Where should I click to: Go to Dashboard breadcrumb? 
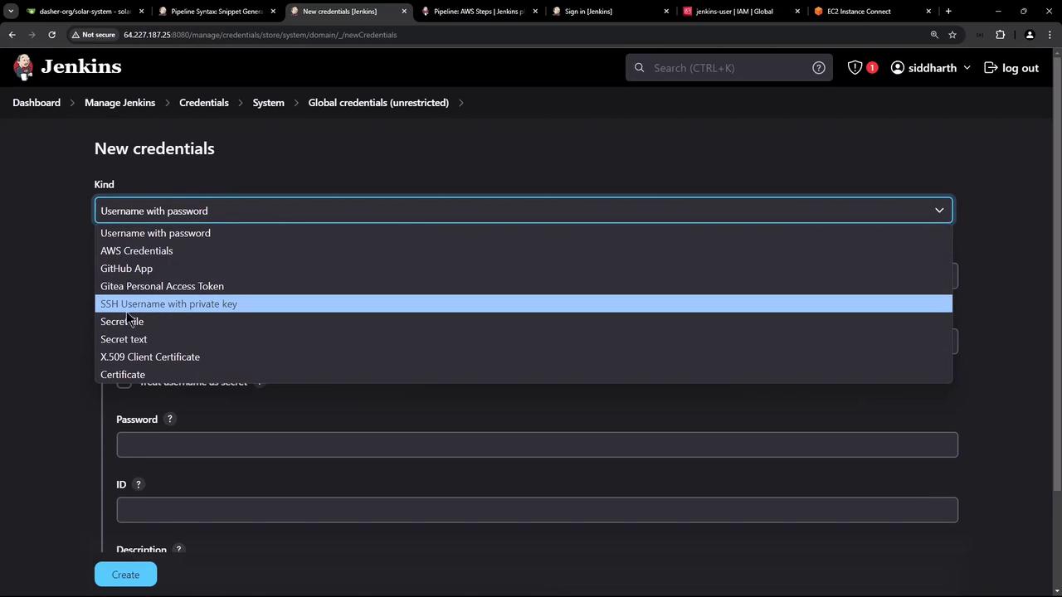37,103
